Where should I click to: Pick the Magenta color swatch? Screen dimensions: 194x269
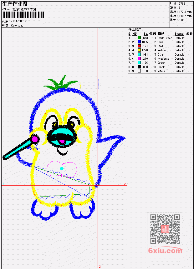[139, 58]
